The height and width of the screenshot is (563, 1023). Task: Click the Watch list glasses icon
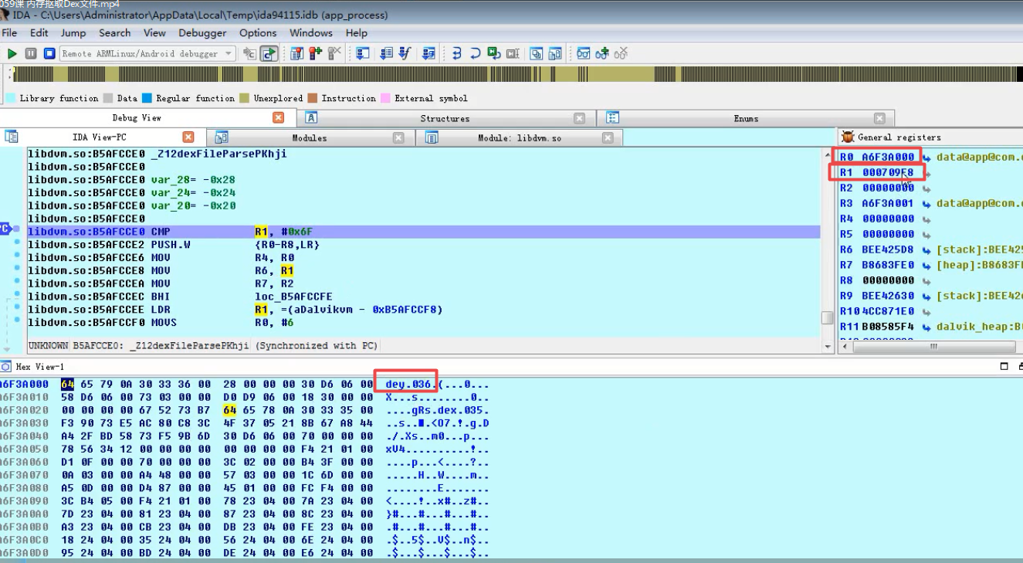(584, 53)
